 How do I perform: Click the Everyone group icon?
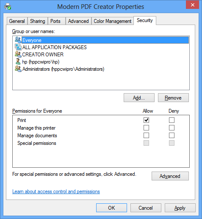pos(18,40)
